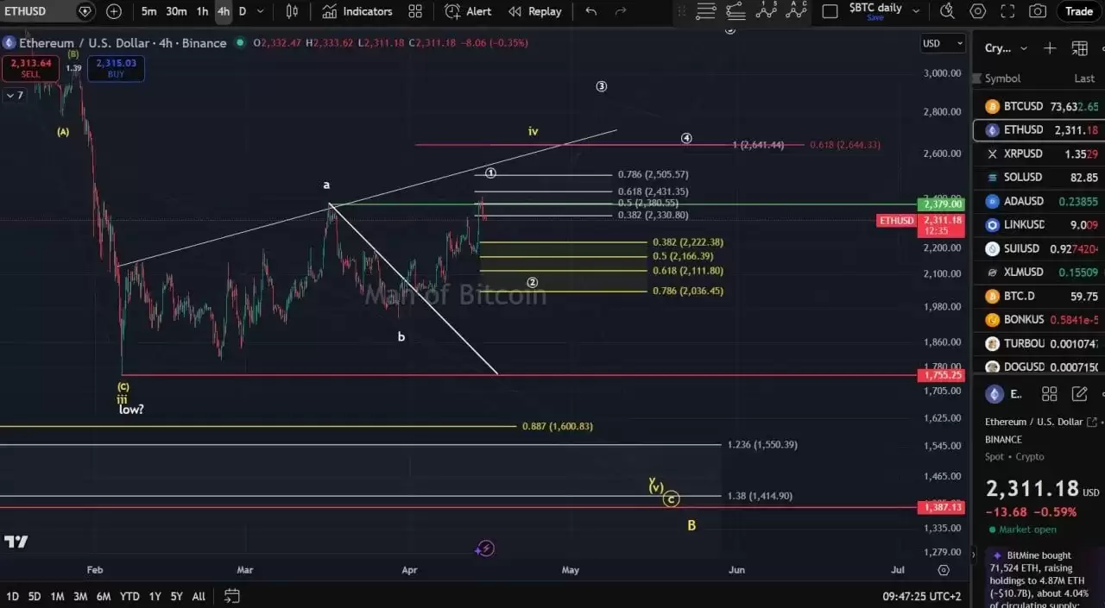Toggle the layout checkbox beside $BTC daily

830,11
